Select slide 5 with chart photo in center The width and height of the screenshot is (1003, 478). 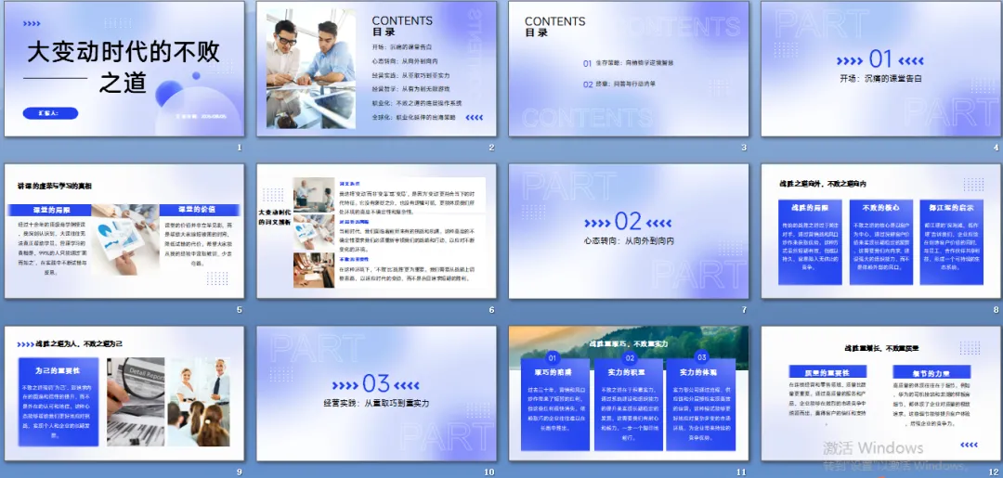[x=124, y=231]
